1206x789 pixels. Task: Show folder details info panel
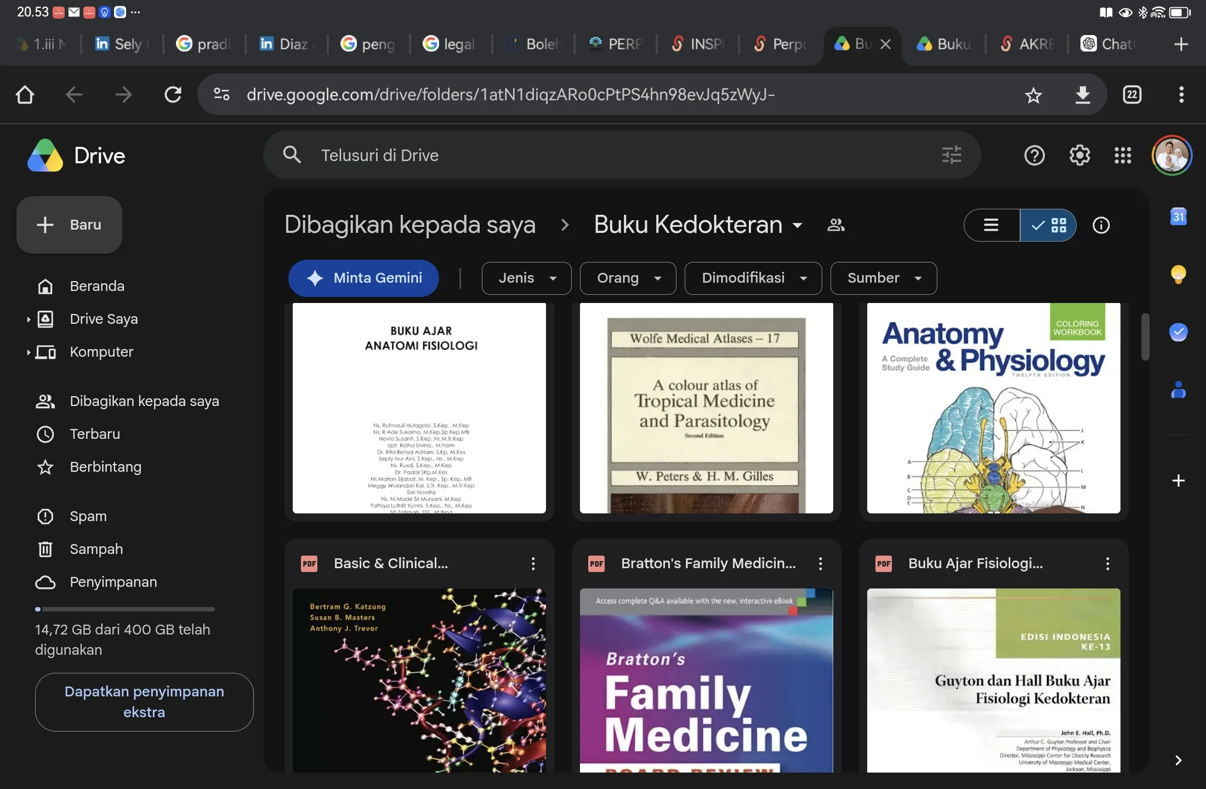click(1101, 225)
